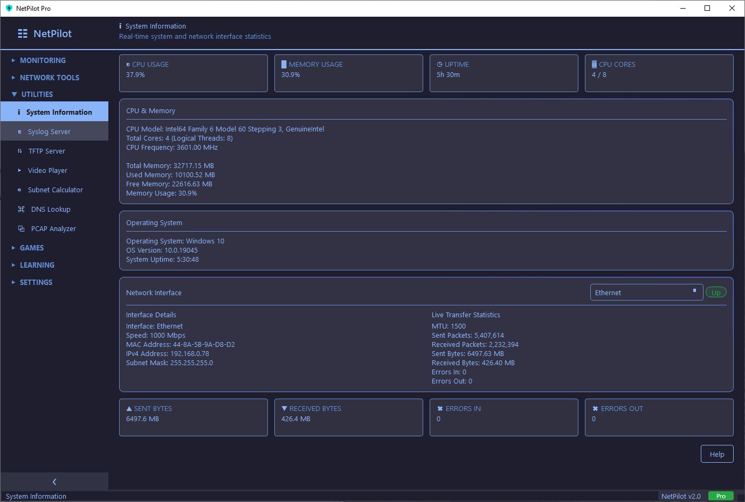Click the Subnet Calculator icon
745x502 pixels.
(19, 190)
